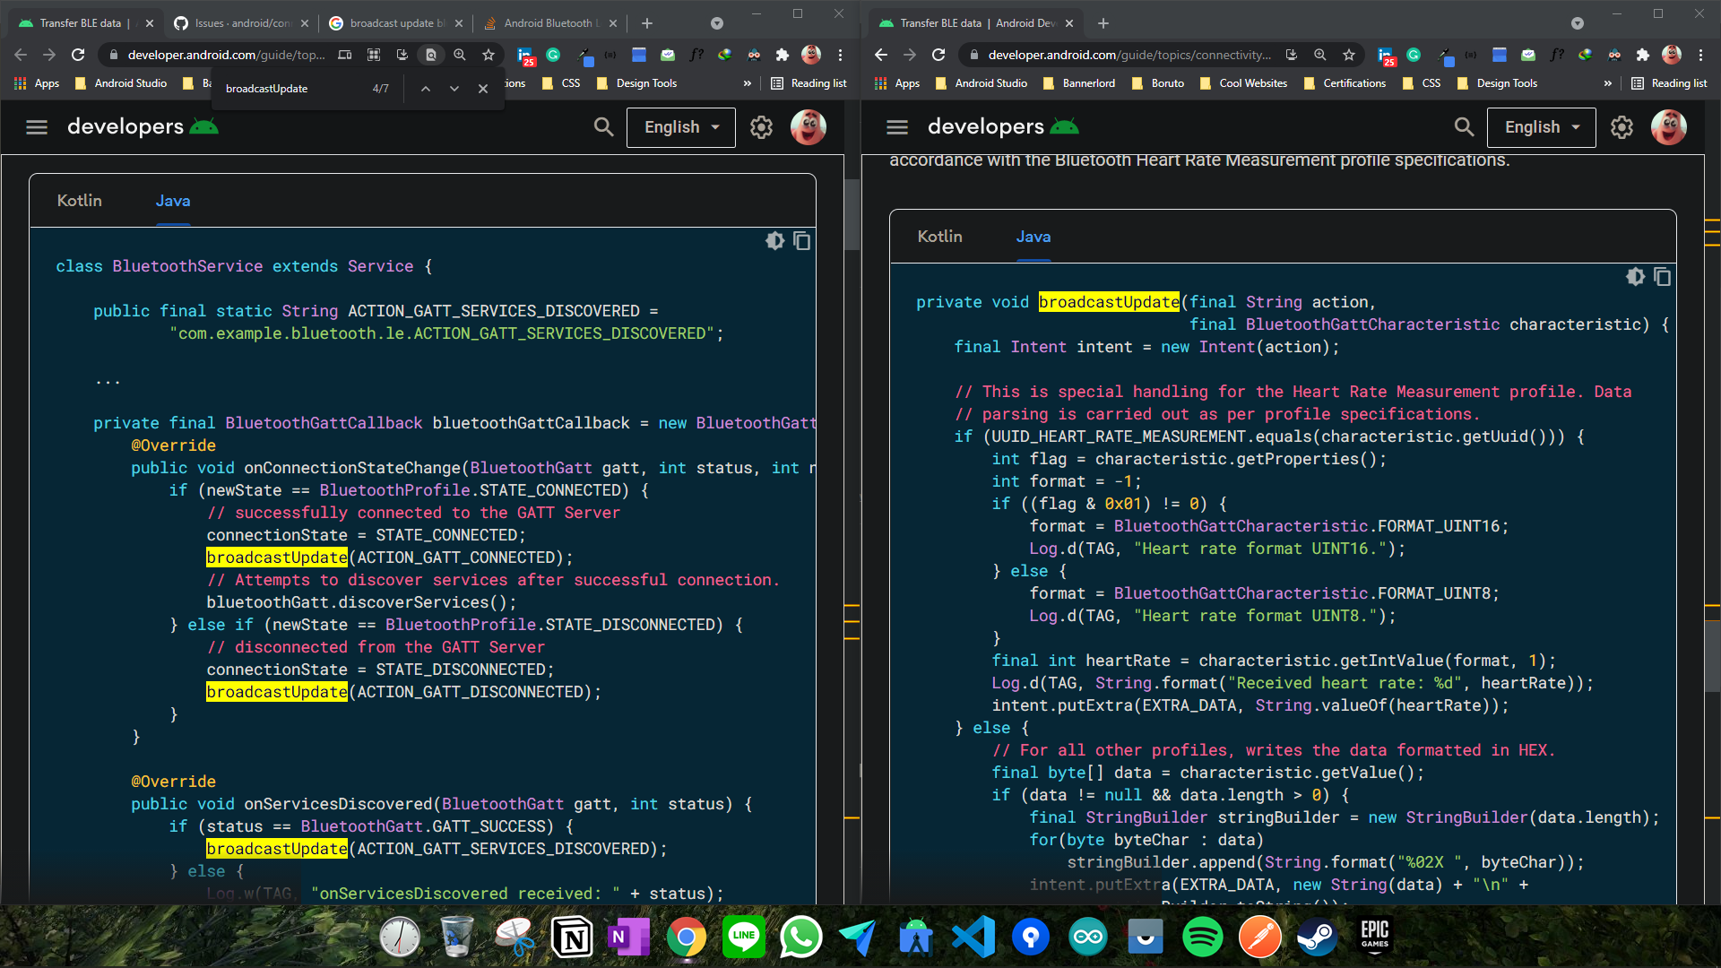Screen dimensions: 1721x968
Task: Open tab search dropdown in right browser
Action: 1578,23
